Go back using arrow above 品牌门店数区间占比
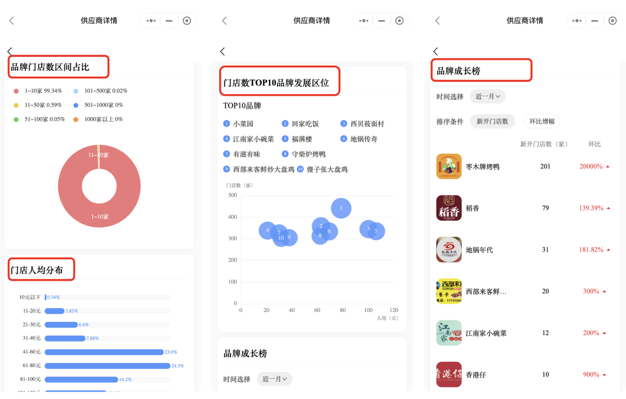Image resolution: width=626 pixels, height=399 pixels. pyautogui.click(x=10, y=52)
